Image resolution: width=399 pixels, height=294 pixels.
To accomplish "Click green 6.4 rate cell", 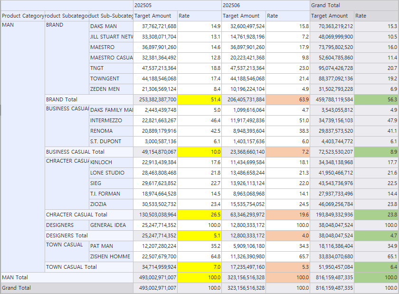I will pos(376,267).
